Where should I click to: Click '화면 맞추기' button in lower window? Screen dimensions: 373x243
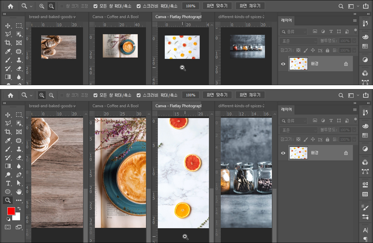(217, 95)
